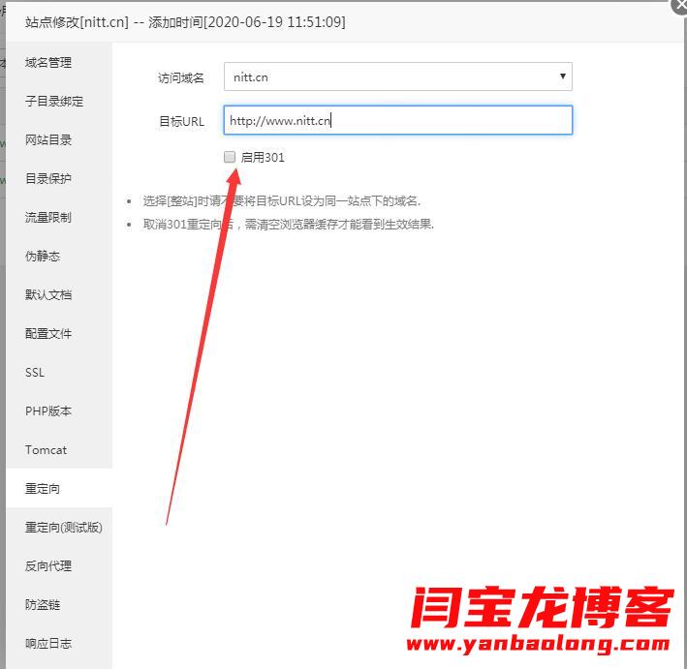Click the active 重定向 tab
Viewport: 687px width, 669px height.
[x=43, y=489]
